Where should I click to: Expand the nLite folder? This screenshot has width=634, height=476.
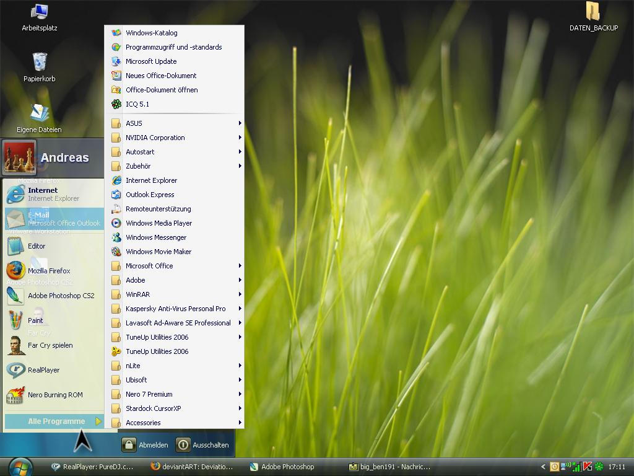click(174, 366)
